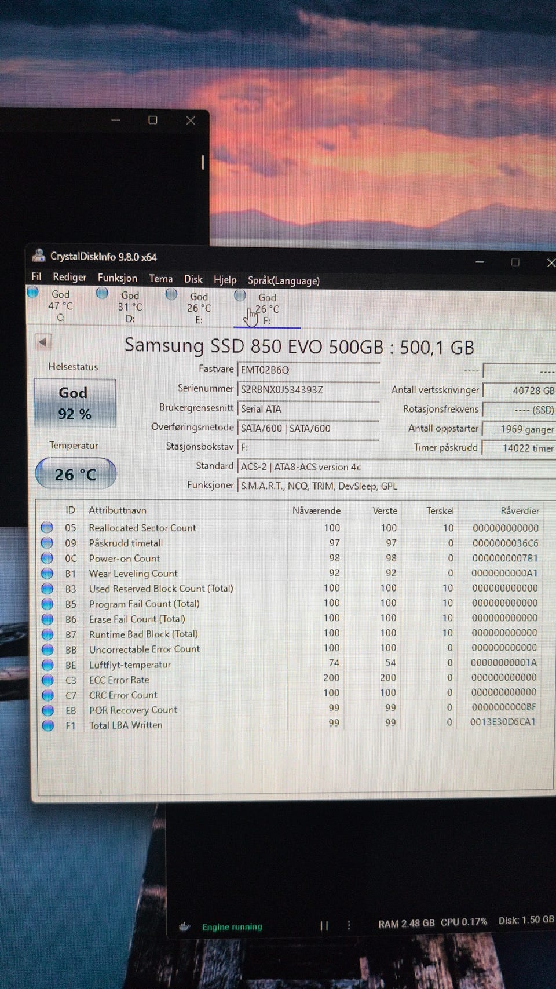Click status icon for Power-on Count
This screenshot has height=989, width=556.
(x=47, y=558)
